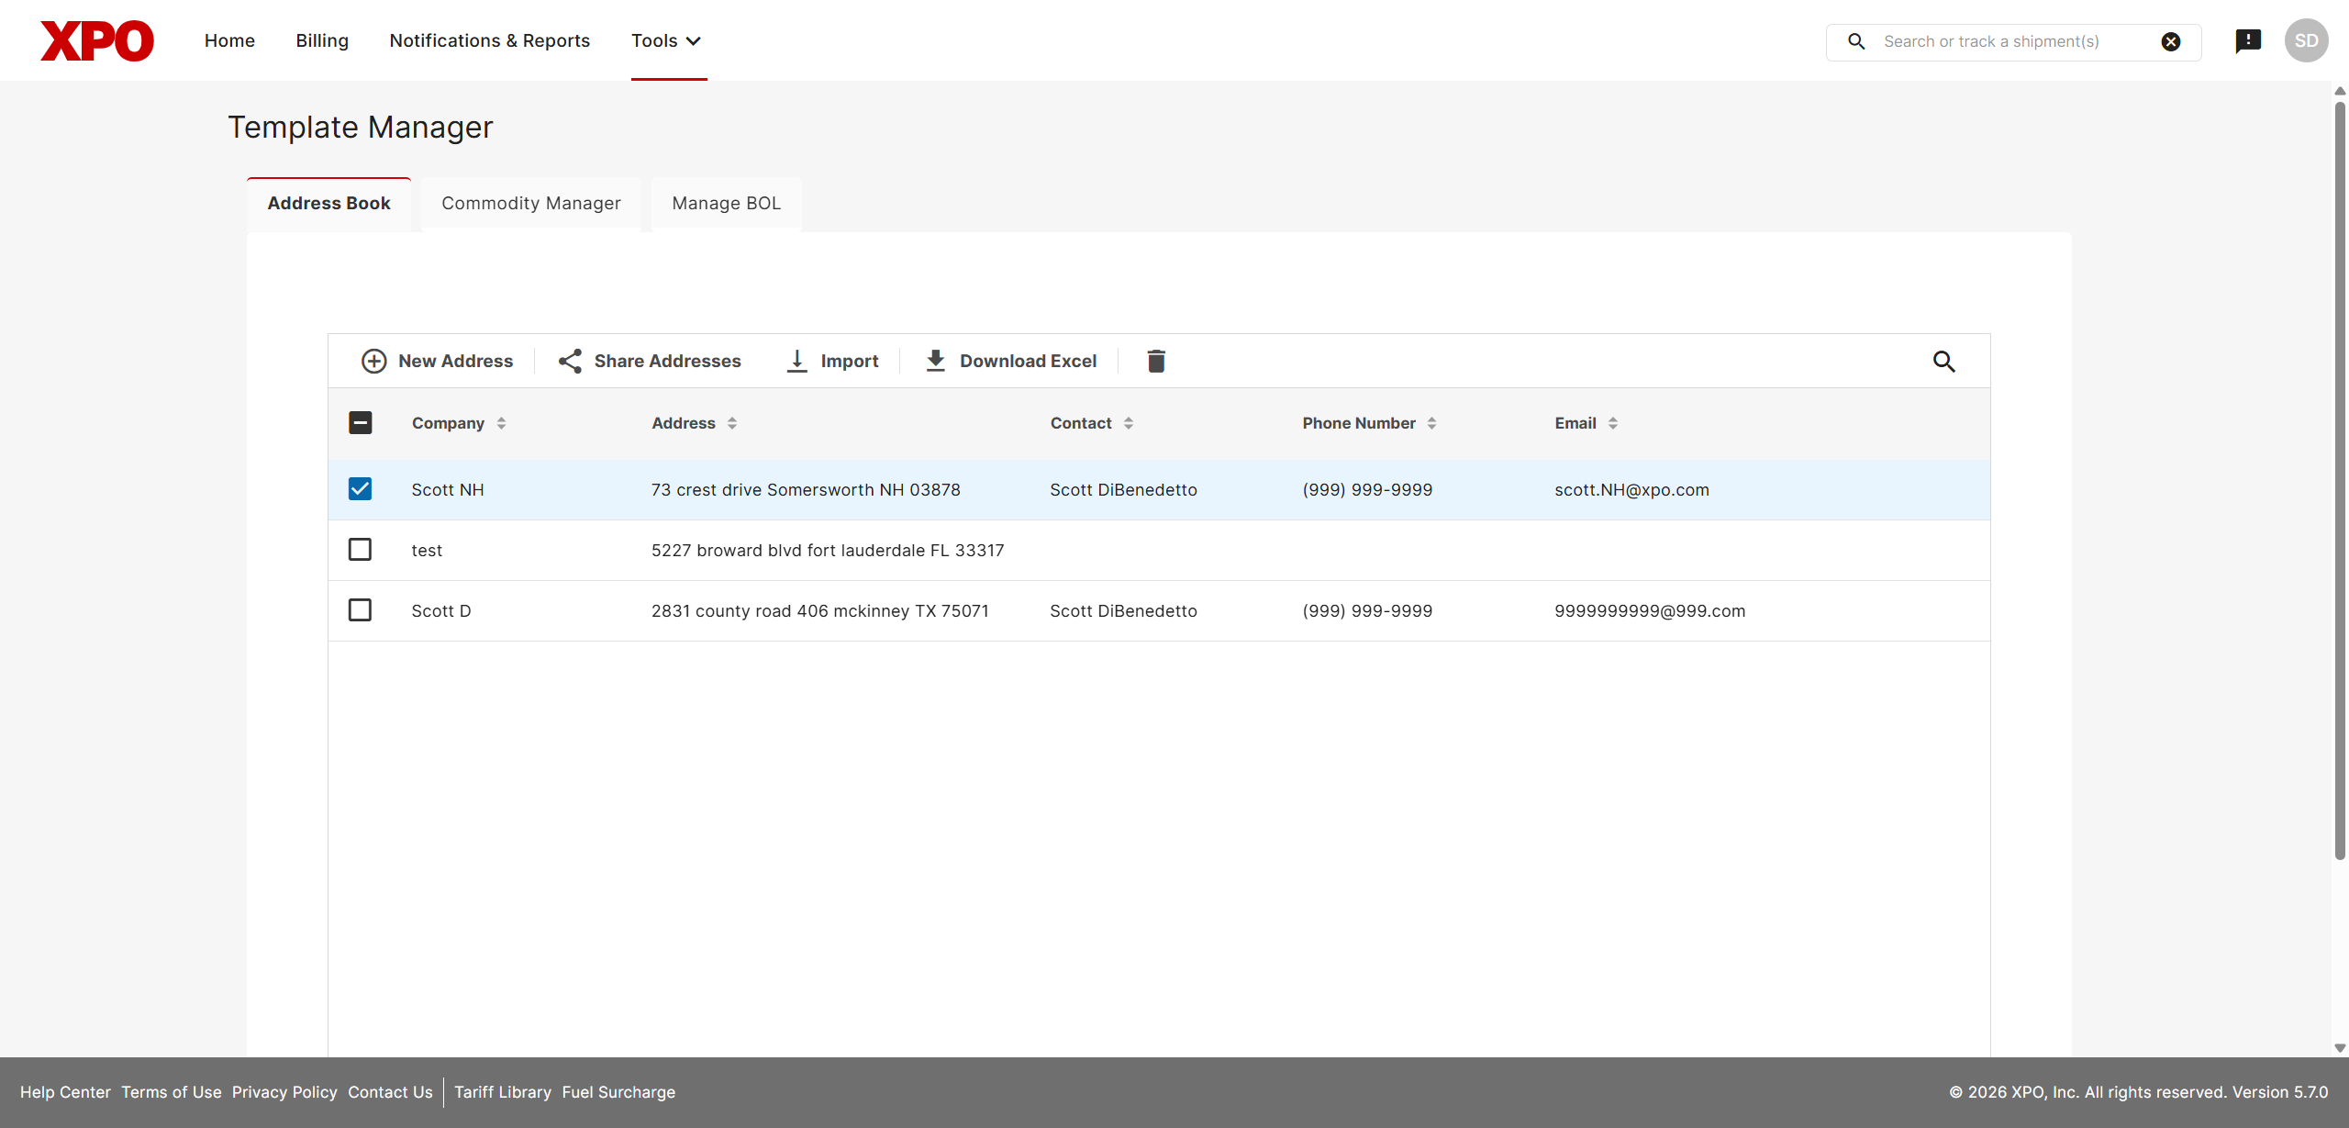
Task: Click the page vertical scrollbar thumb
Action: [x=2340, y=480]
